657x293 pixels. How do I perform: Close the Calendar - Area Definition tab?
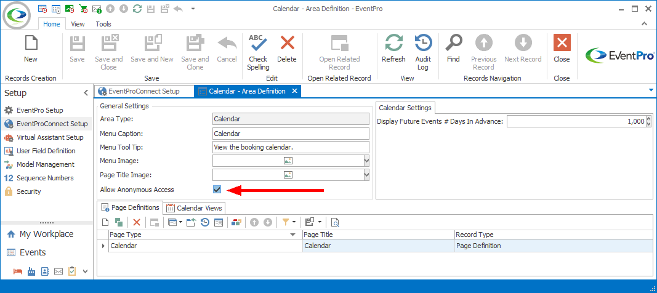pyautogui.click(x=294, y=91)
